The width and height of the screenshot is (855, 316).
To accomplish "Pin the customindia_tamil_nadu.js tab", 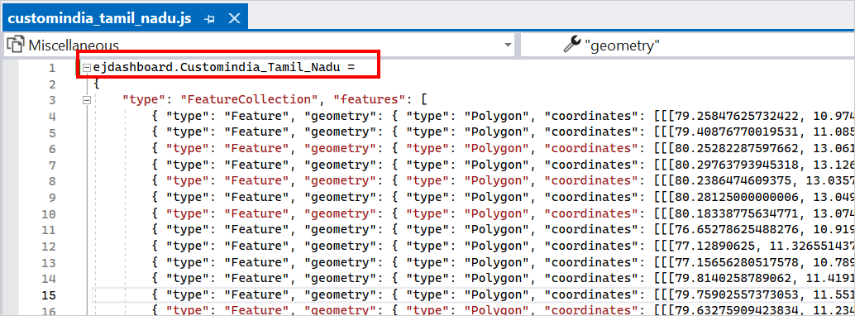I will (x=209, y=18).
